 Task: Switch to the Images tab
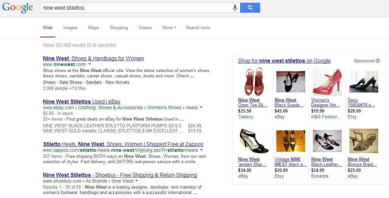[x=70, y=28]
